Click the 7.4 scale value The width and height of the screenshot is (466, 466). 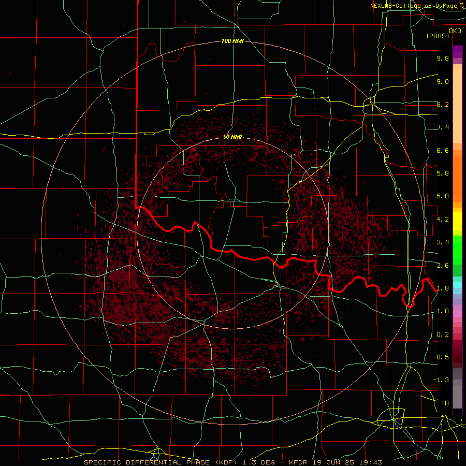443,127
